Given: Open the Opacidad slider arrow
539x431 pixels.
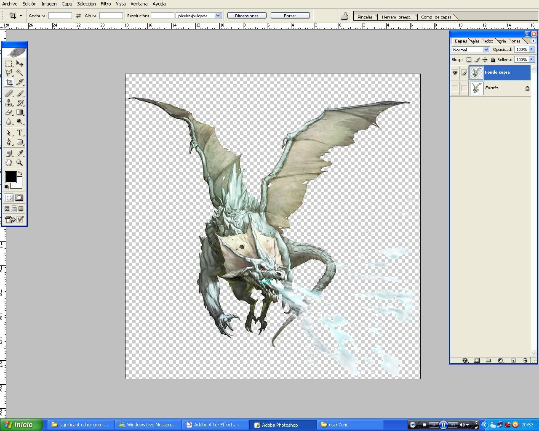Looking at the screenshot, I should point(532,49).
